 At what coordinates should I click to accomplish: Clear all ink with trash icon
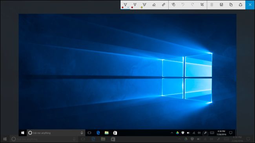coord(212,5)
